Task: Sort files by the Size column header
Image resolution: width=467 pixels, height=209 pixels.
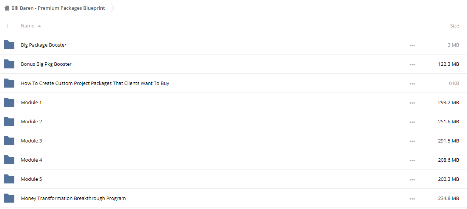Action: coord(455,26)
